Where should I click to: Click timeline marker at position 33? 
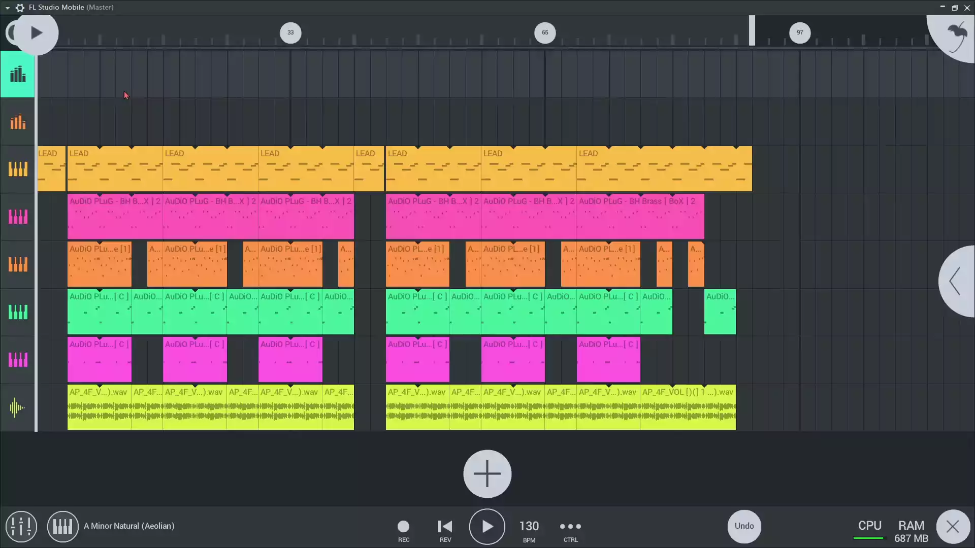click(289, 32)
